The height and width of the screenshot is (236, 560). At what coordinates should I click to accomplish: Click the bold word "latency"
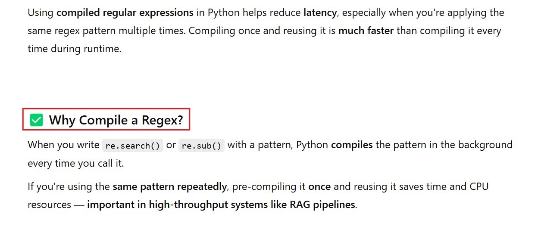(x=320, y=12)
